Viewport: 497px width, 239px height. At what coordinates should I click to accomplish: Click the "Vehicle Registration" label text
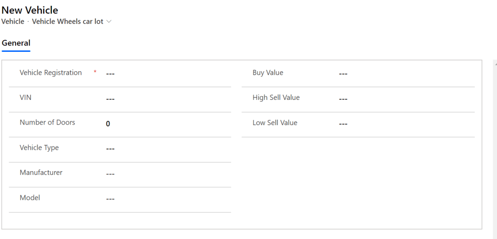coord(51,73)
